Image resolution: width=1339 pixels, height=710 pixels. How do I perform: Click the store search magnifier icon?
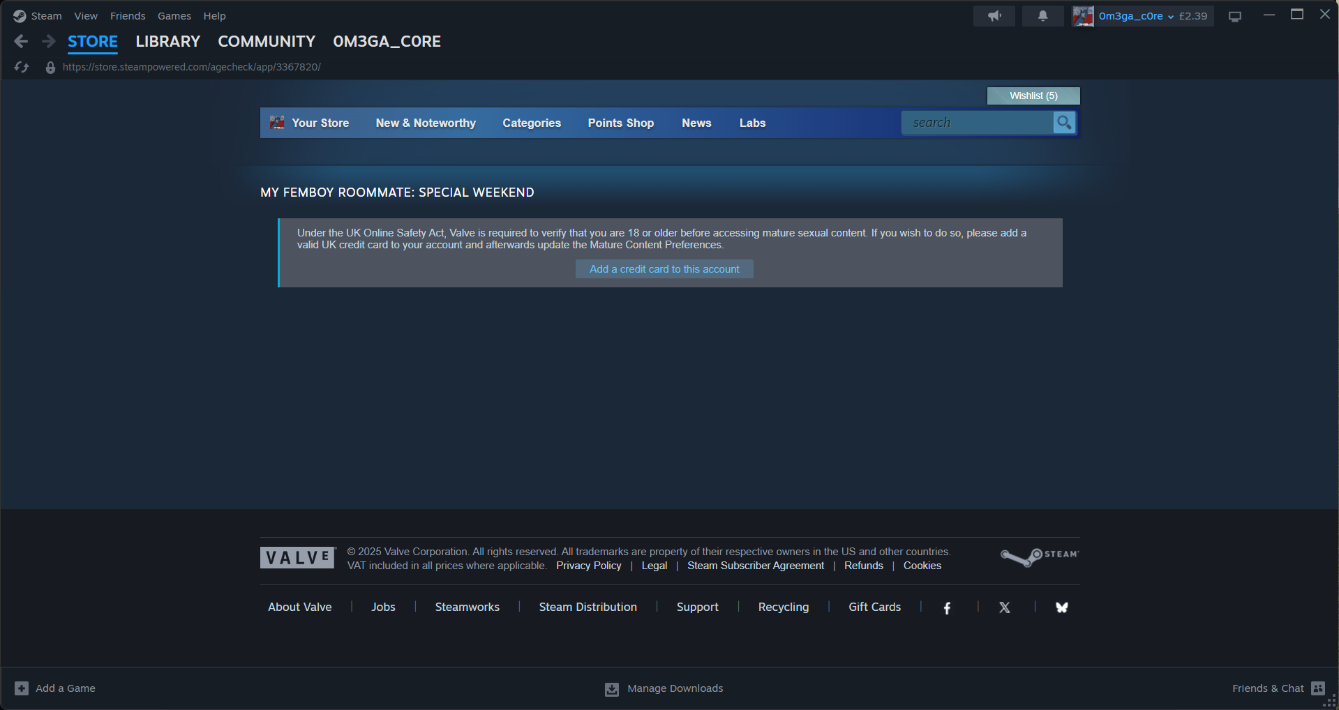point(1064,123)
